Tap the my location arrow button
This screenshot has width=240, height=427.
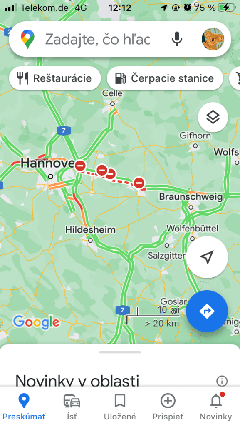207,257
